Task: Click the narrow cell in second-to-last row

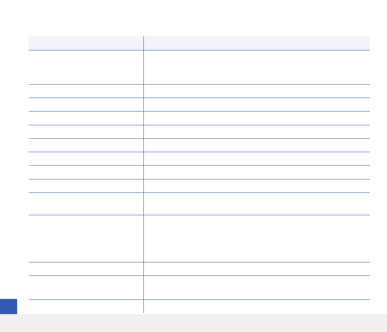Action: coord(86,288)
